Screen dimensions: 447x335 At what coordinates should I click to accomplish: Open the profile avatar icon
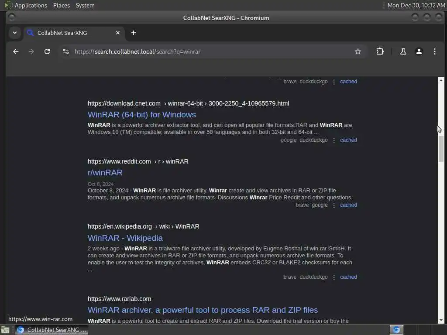coord(419,51)
